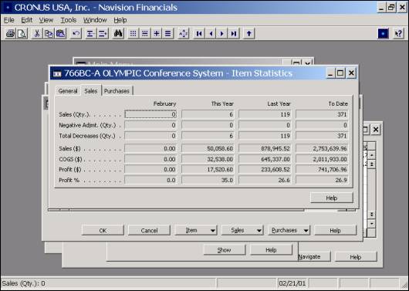The image size is (409, 291).
Task: Click Help in Item Statistics window
Action: pyautogui.click(x=332, y=198)
